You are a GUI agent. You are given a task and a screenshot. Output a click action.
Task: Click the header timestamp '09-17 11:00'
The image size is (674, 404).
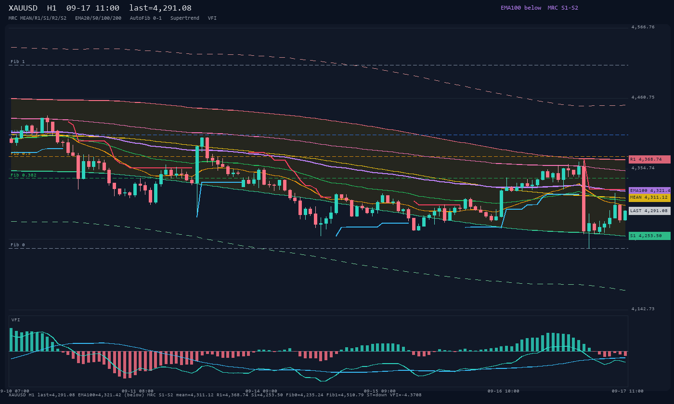tap(93, 8)
